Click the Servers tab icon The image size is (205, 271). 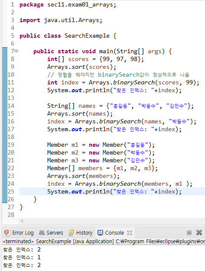[42, 233]
